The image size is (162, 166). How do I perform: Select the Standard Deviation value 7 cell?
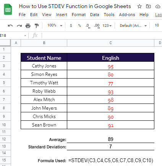pyautogui.click(x=110, y=146)
